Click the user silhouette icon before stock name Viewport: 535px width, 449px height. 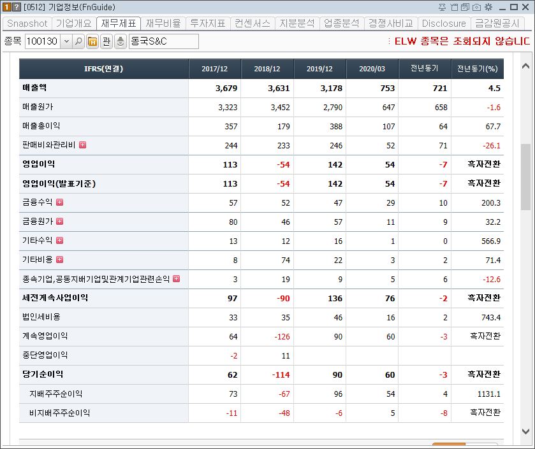pyautogui.click(x=120, y=40)
